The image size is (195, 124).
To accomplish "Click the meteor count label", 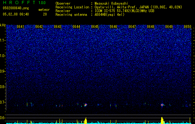I will point(44,10).
